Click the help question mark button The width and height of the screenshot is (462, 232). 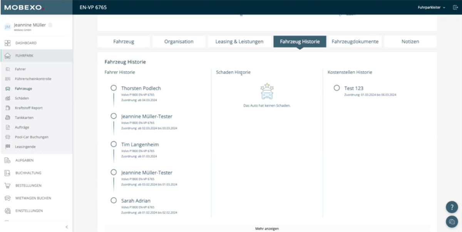click(x=452, y=207)
